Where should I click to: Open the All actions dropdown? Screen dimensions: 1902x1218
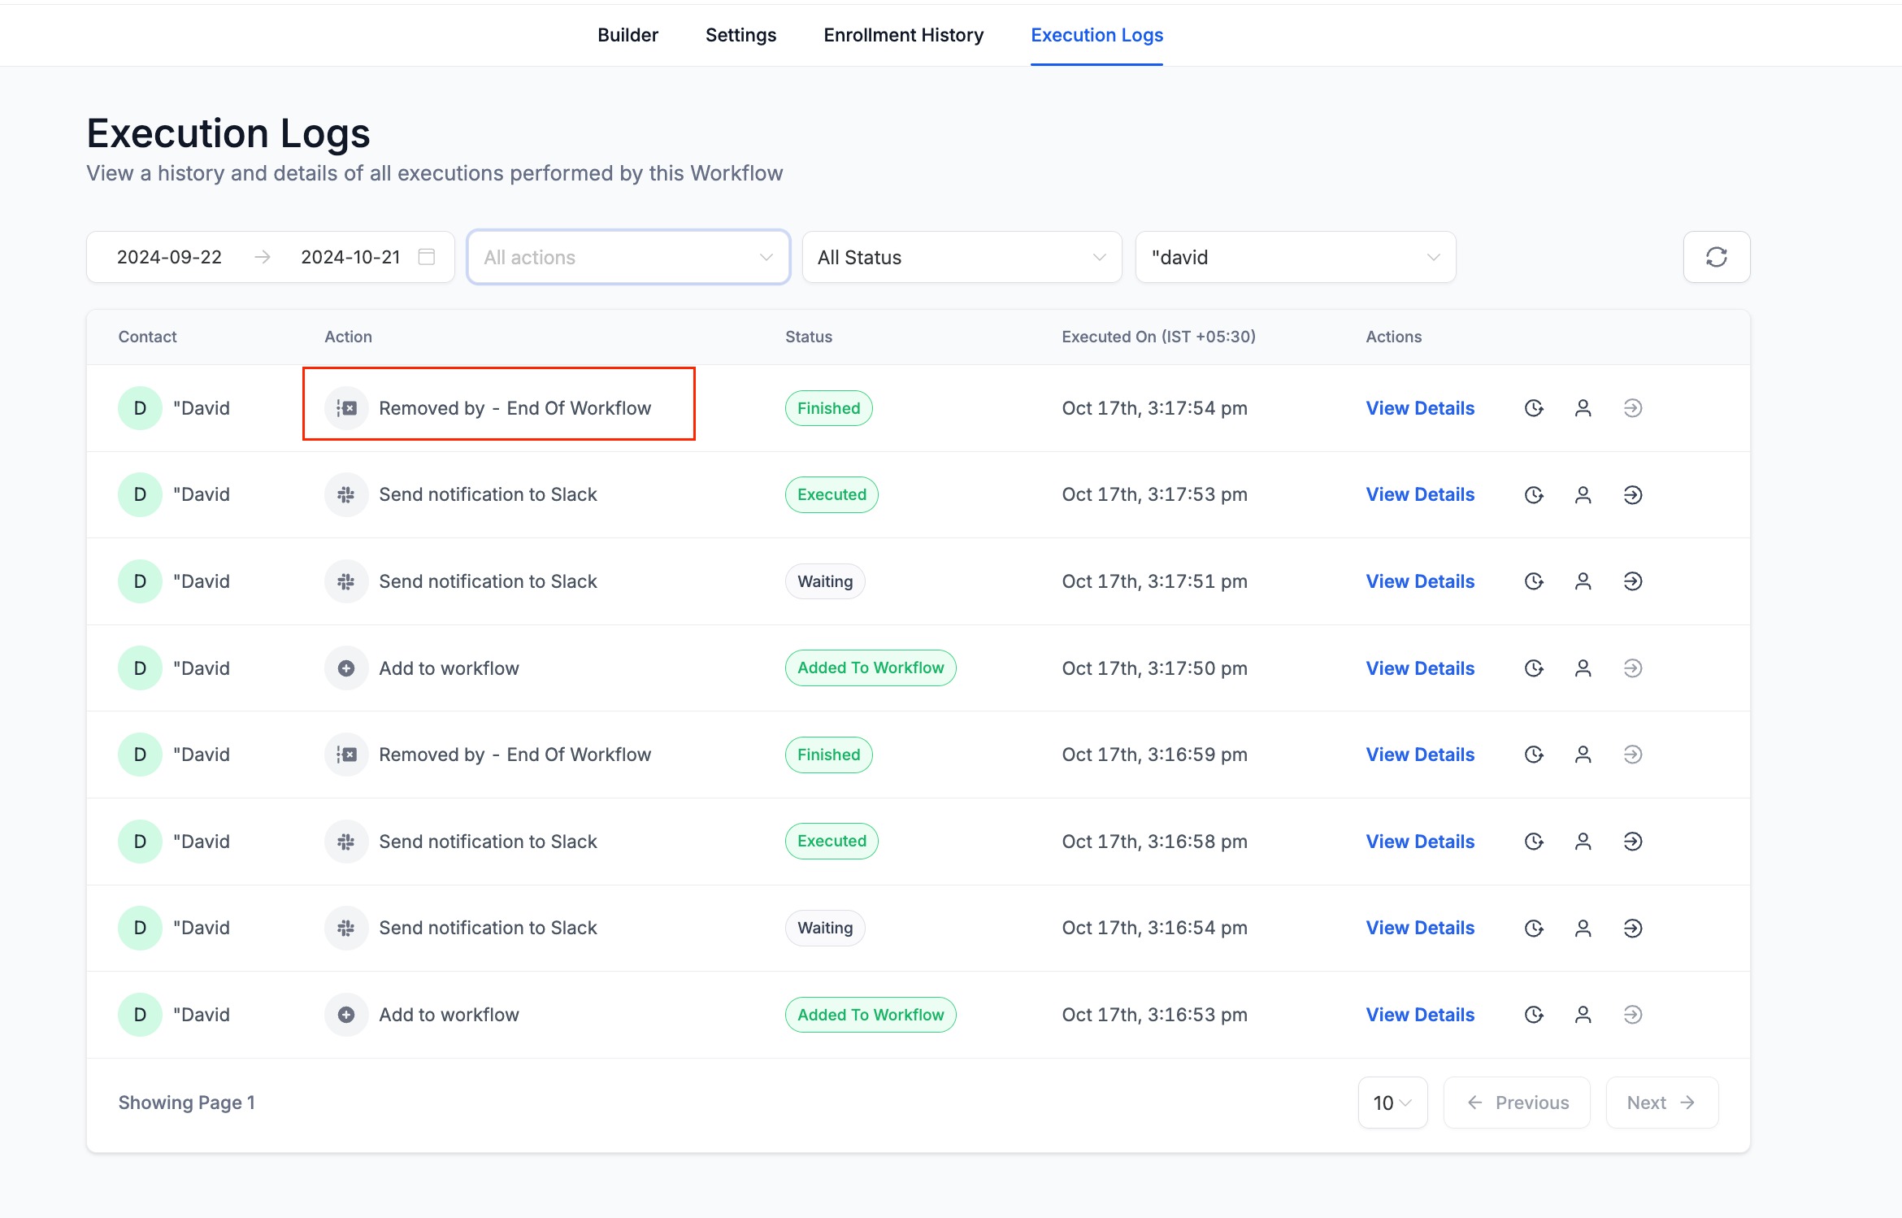pyautogui.click(x=627, y=257)
